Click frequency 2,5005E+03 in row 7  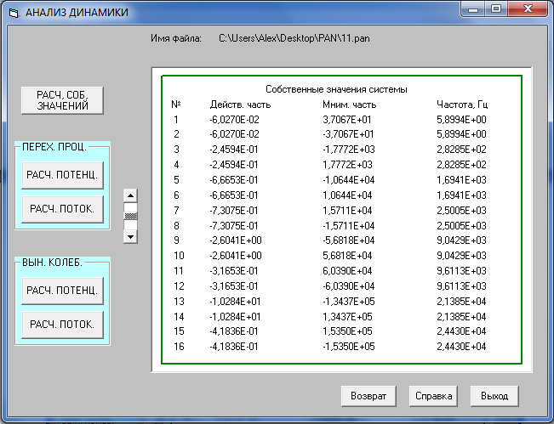point(461,210)
